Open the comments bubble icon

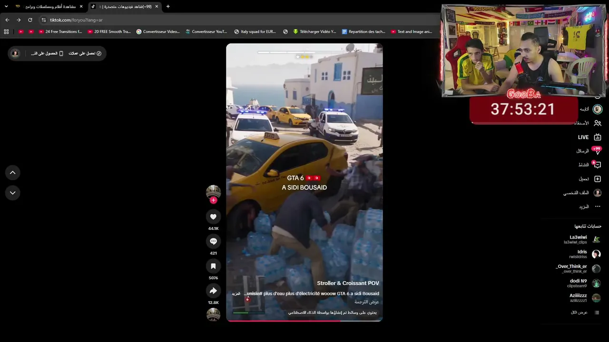point(213,241)
